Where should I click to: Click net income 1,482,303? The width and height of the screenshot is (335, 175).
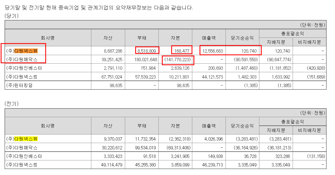pyautogui.click(x=248, y=77)
